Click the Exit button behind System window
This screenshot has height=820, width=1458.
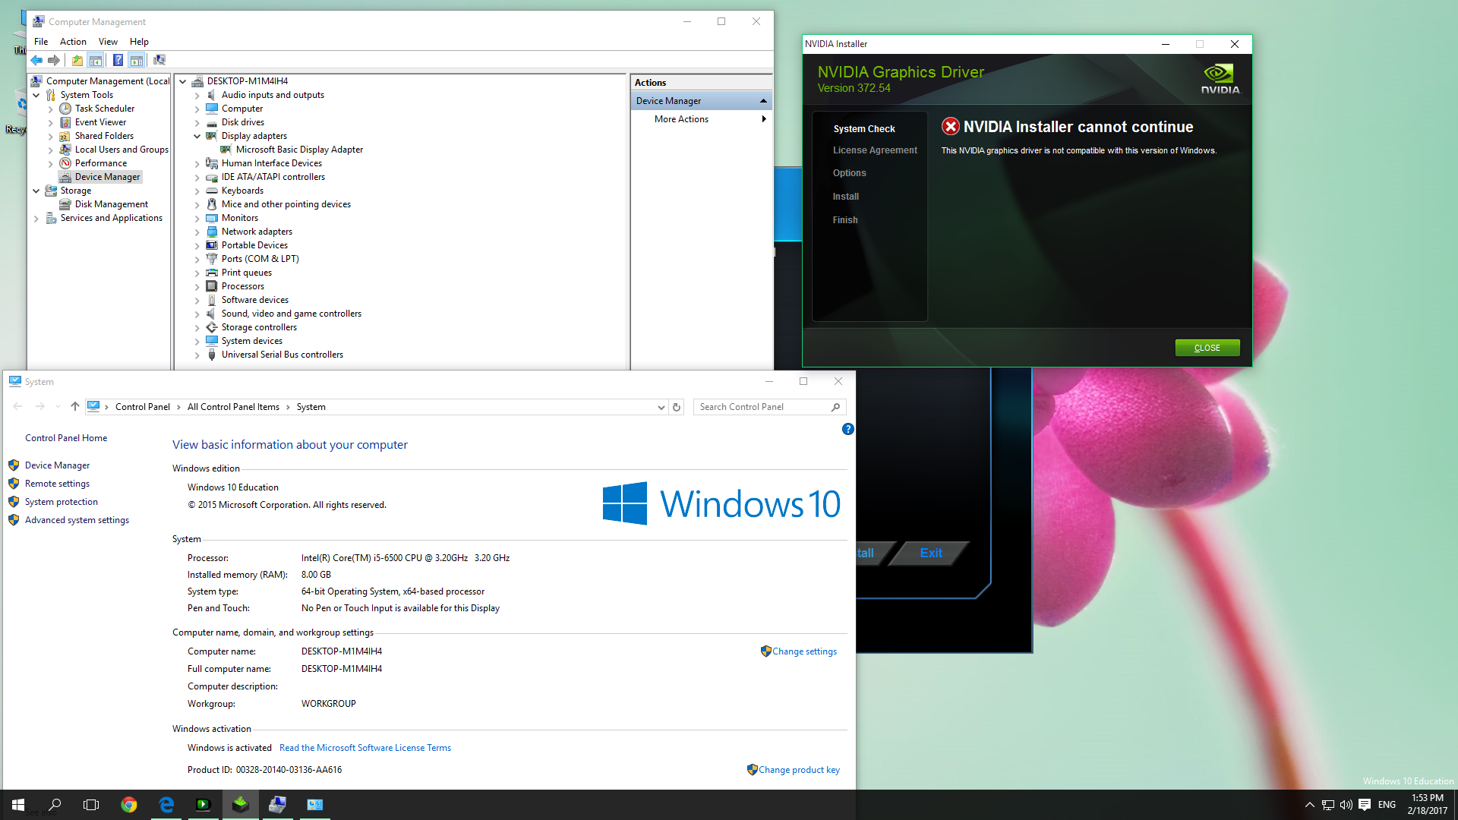tap(931, 553)
